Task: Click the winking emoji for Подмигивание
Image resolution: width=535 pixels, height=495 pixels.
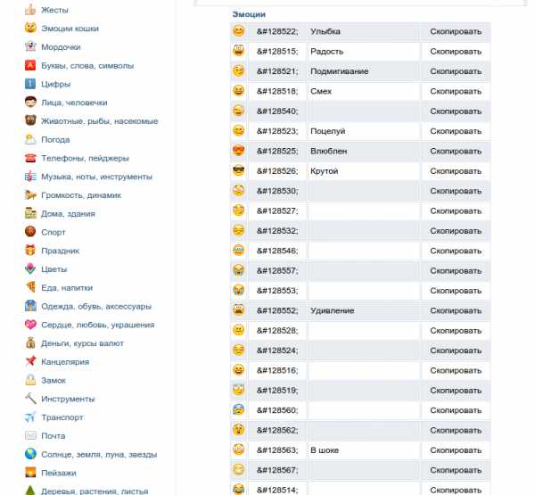Action: (x=238, y=70)
